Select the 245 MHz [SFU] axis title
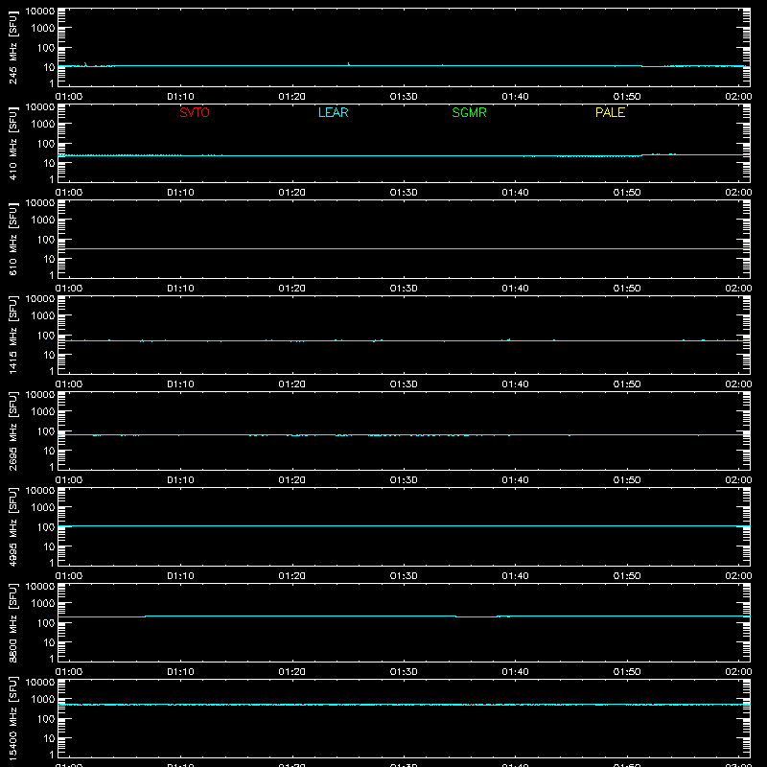 pos(13,48)
